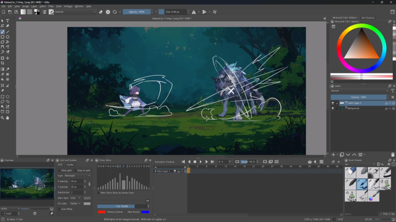Viewport: 396px width, 222px height.
Task: Delete the layer using the trash icon
Action: (x=392, y=155)
